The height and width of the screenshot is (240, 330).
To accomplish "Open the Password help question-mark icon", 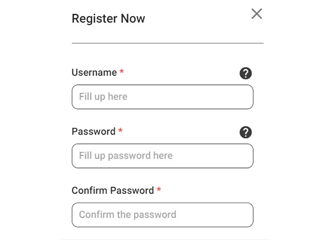I will point(246,132).
